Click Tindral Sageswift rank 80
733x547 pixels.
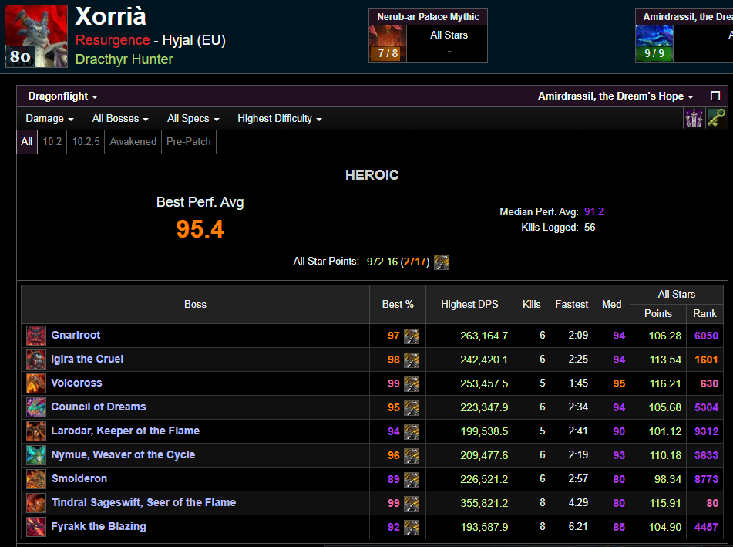[712, 503]
